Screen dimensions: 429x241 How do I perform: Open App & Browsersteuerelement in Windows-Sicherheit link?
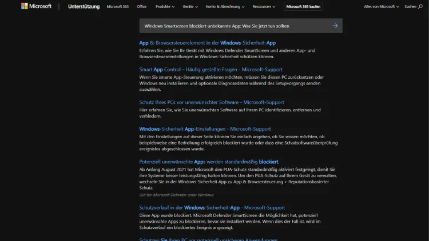[208, 43]
